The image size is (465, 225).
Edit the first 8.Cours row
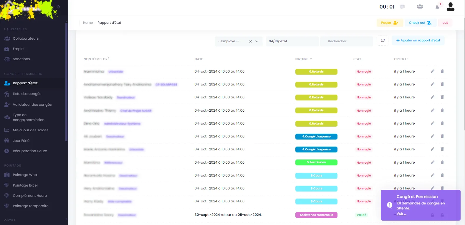[x=433, y=175]
